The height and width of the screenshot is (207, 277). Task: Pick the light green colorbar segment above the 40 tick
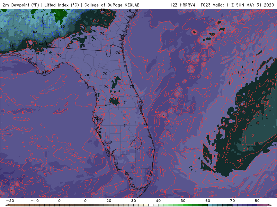(161, 205)
